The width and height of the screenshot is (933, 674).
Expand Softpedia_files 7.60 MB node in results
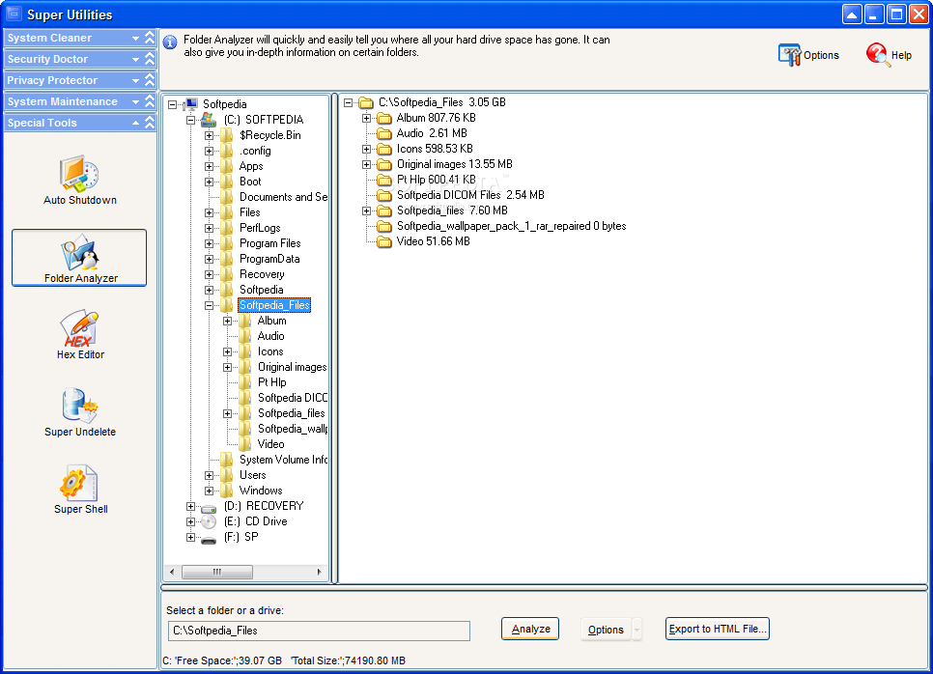367,211
